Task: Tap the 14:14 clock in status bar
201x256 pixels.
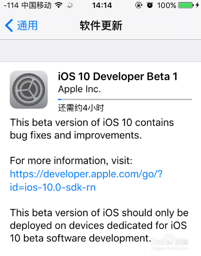Action: (102, 6)
